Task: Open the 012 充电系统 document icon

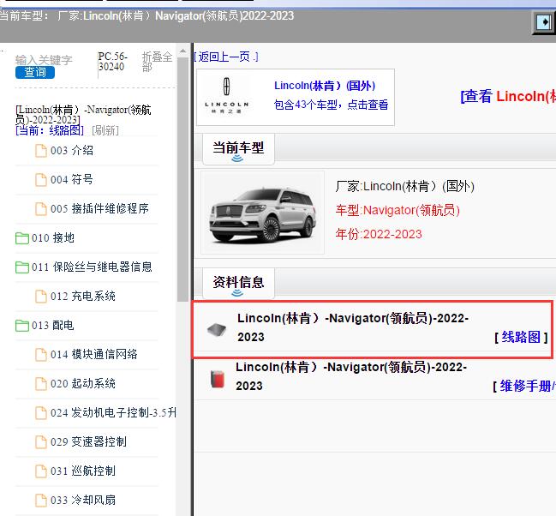Action: pos(41,297)
